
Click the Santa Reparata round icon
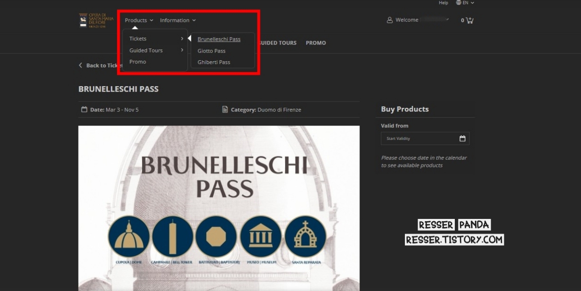(x=305, y=236)
